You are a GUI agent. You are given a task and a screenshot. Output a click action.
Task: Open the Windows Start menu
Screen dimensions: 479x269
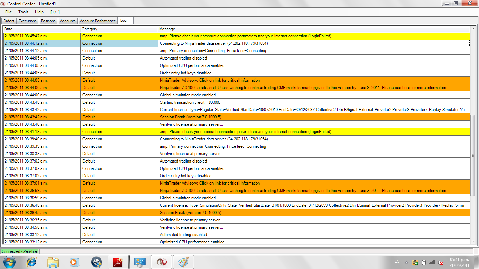9,262
